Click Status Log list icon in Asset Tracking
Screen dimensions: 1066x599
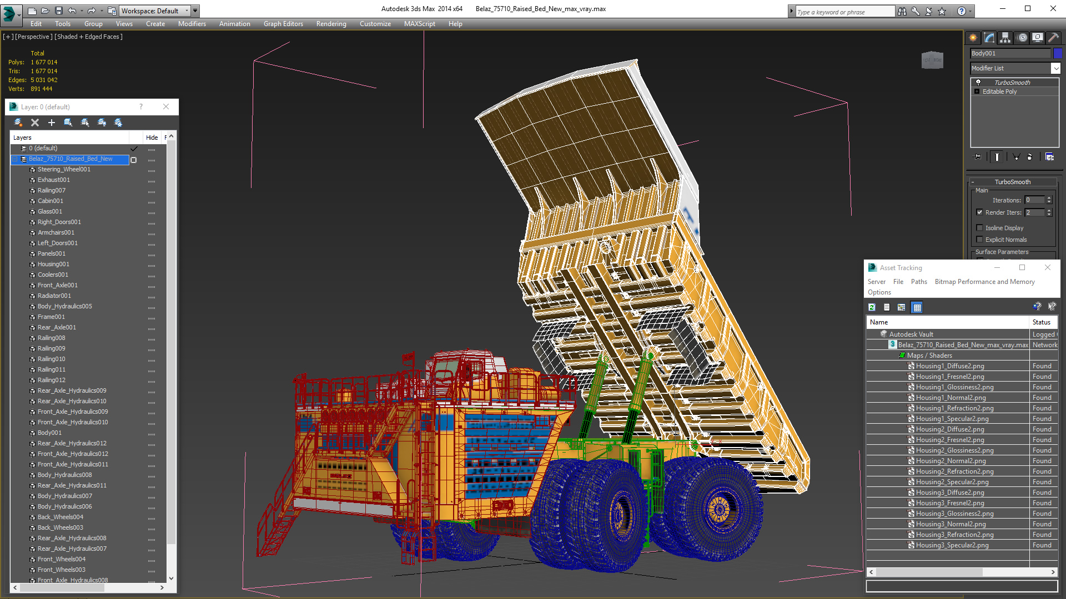tap(887, 307)
